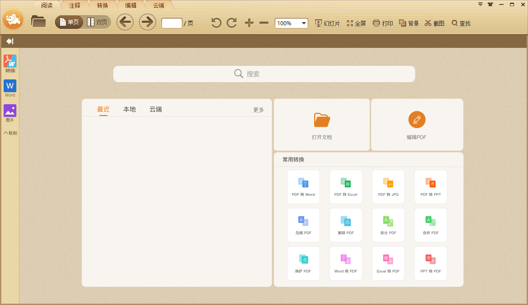The width and height of the screenshot is (528, 305).
Task: Open the 转换 panel in the left sidebar
Action: [x=10, y=64]
